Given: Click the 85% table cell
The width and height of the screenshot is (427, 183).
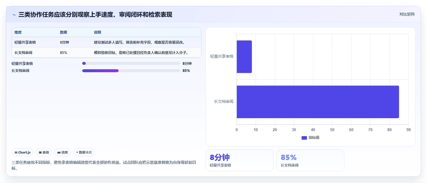Looking at the screenshot, I should click(x=64, y=53).
